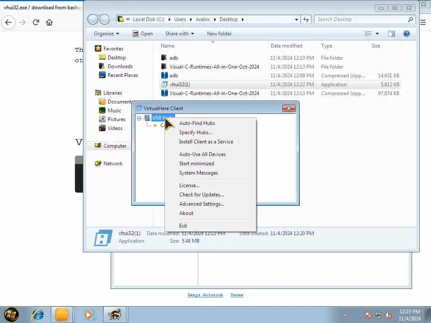Viewport: 431px width, 323px height.
Task: Open the address bar history dropdown
Action: point(296,19)
